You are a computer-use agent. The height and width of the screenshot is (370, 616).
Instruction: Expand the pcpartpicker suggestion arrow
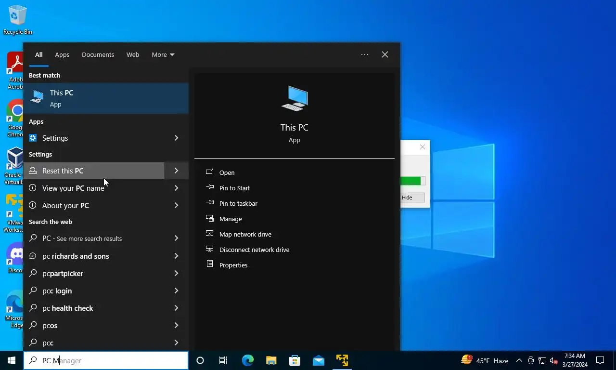click(x=176, y=273)
